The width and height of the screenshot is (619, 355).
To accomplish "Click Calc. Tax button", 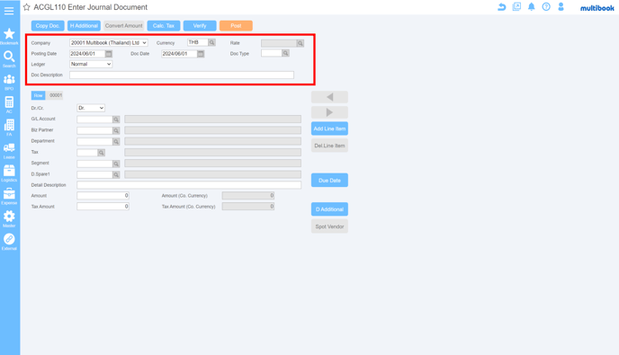I will pyautogui.click(x=164, y=26).
